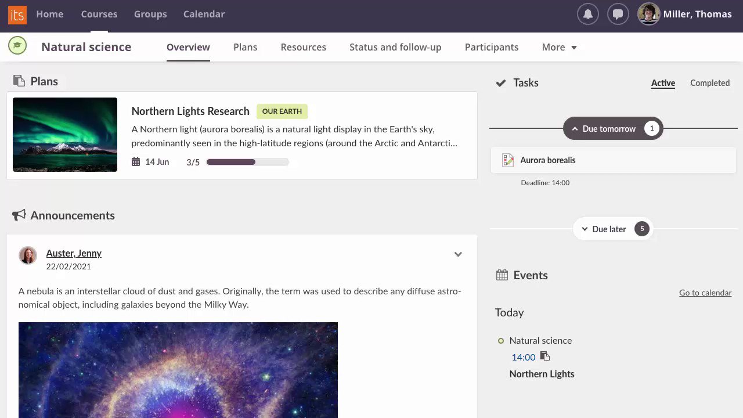Image resolution: width=743 pixels, height=418 pixels.
Task: Toggle the Active tasks filter
Action: (x=663, y=83)
